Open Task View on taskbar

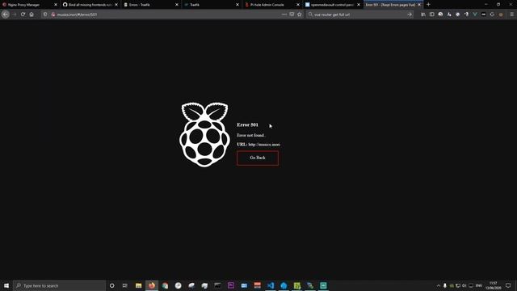click(124, 285)
